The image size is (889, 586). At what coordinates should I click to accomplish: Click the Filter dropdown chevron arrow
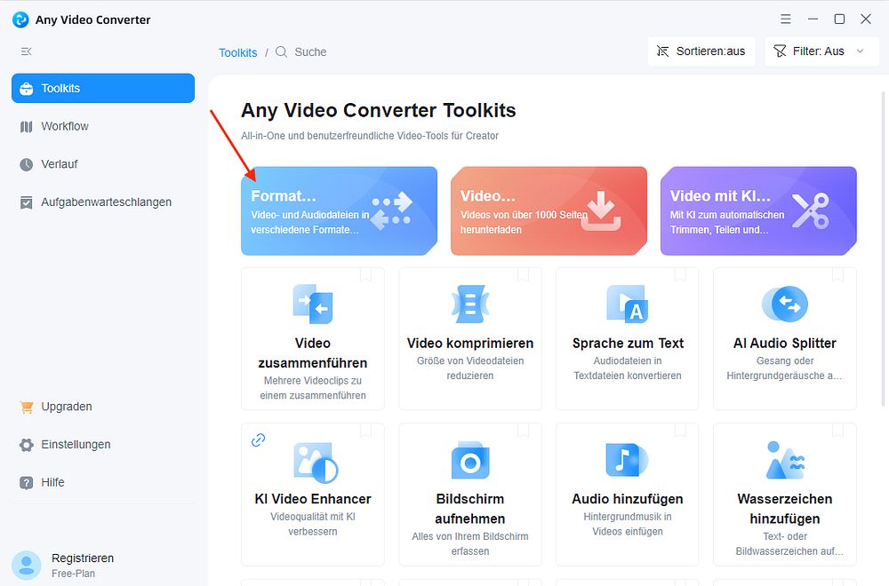860,51
